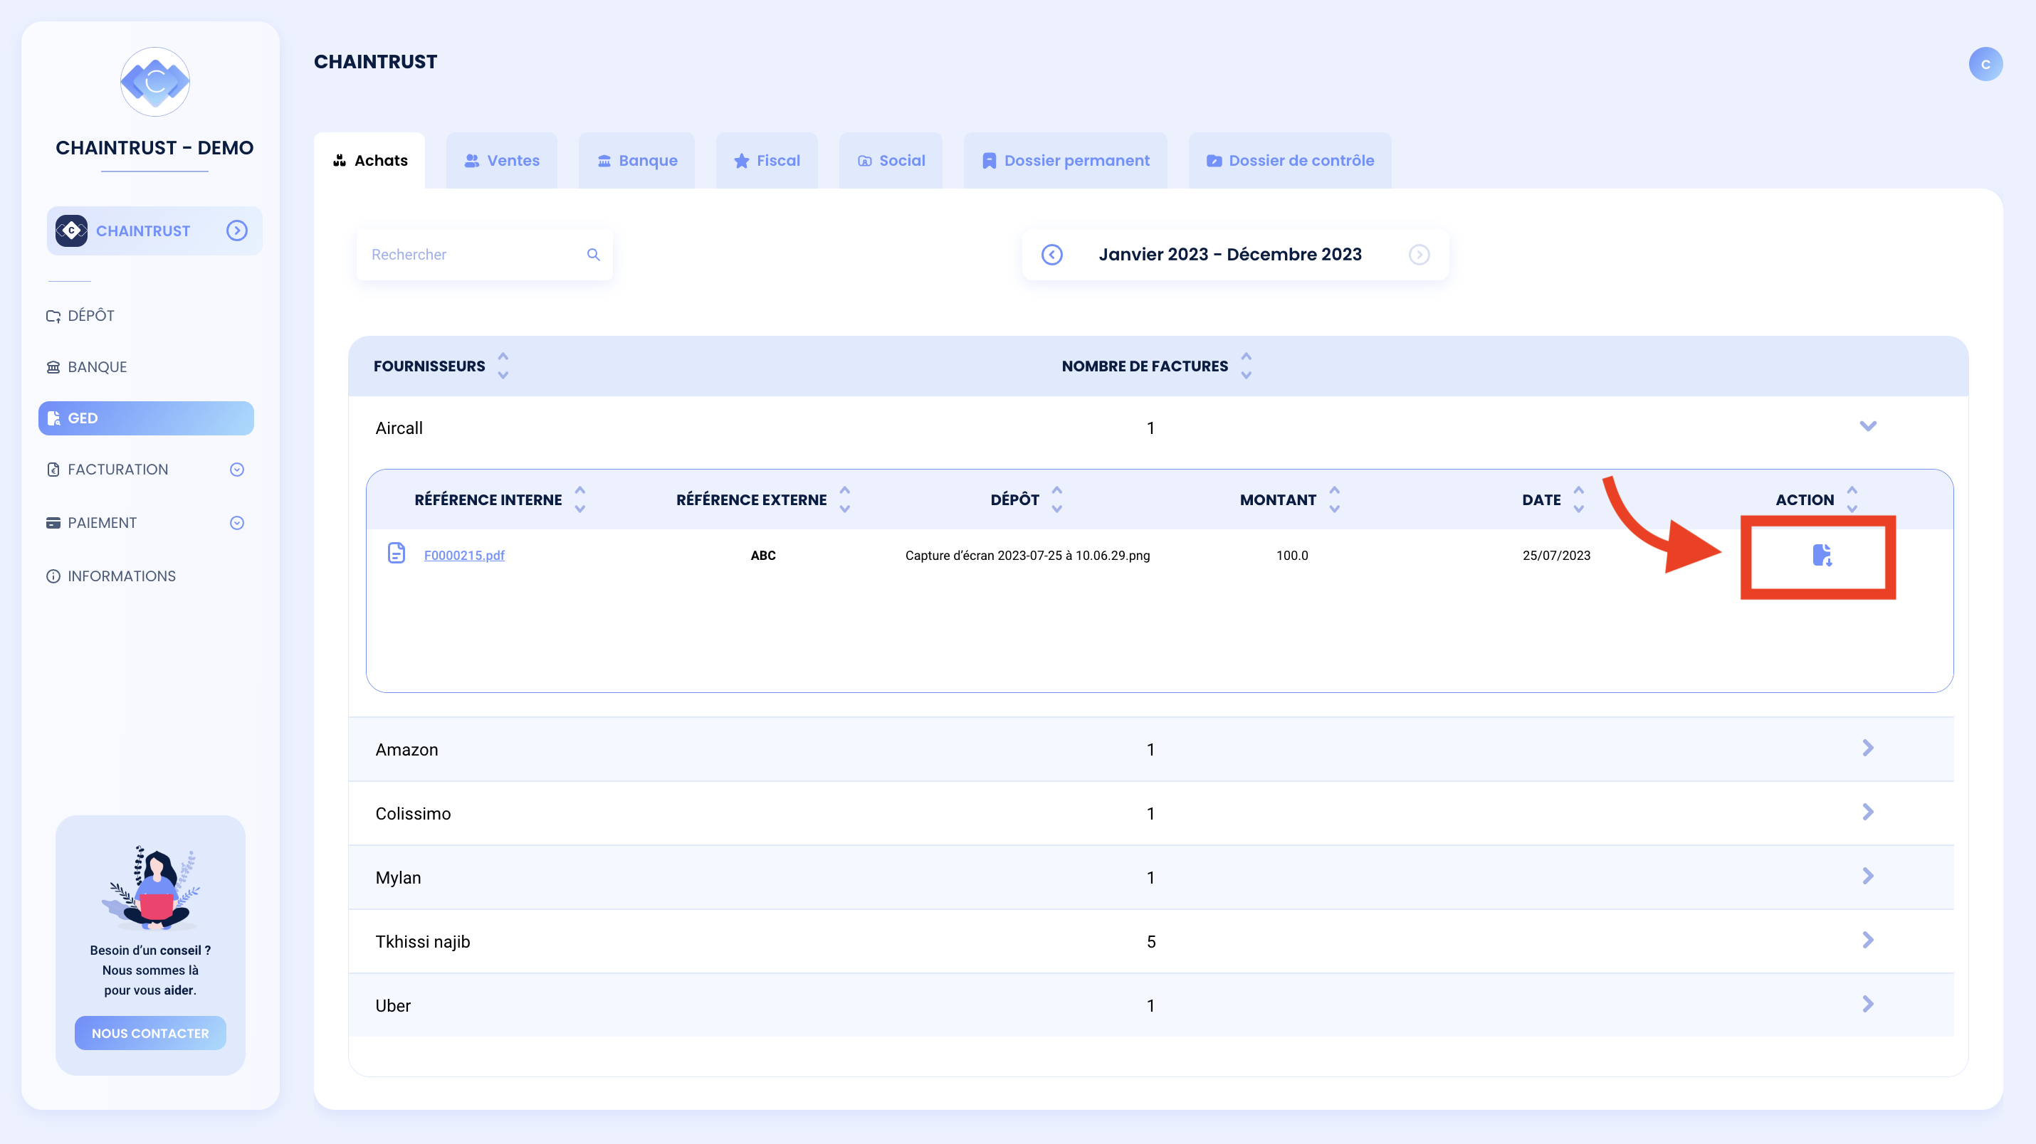Sort by Référence interne arrows
The width and height of the screenshot is (2036, 1144).
580,499
